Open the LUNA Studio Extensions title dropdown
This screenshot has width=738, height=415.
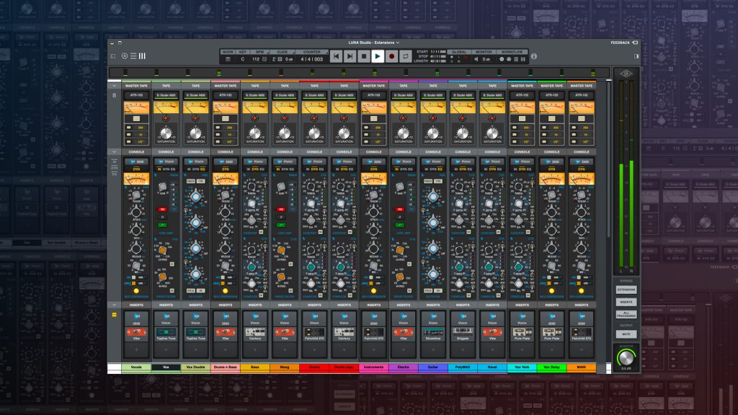click(x=374, y=43)
